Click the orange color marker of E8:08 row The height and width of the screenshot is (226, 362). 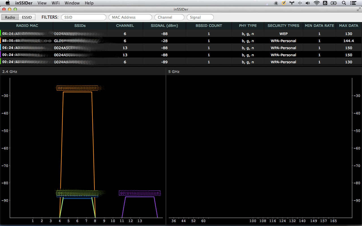1,41
